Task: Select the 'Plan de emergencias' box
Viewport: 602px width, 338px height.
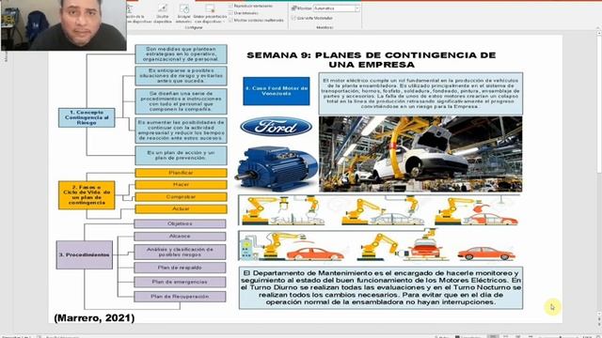Action: tap(180, 282)
